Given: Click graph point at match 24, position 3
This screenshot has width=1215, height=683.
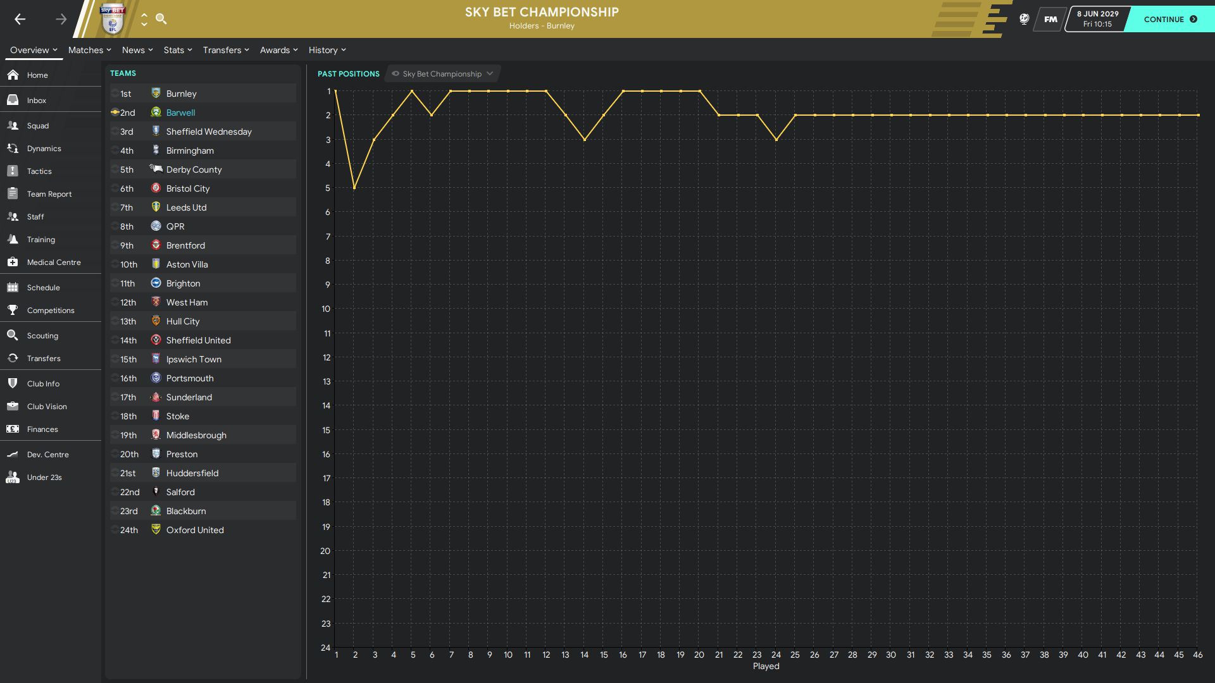Looking at the screenshot, I should (x=776, y=140).
